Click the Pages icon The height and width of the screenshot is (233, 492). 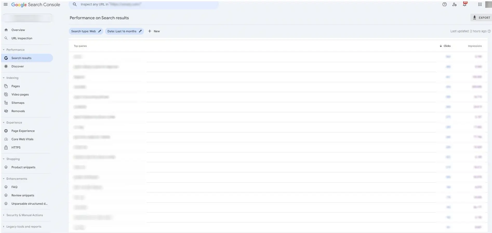[x=6, y=86]
